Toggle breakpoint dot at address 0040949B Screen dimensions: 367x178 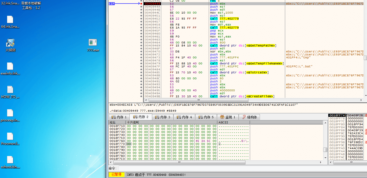[x=141, y=96]
